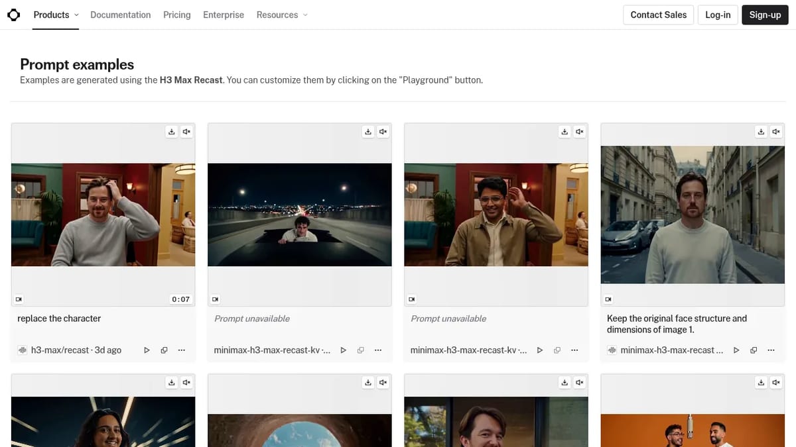This screenshot has width=796, height=447.
Task: Click the play icon under the night highway card
Action: coord(344,350)
